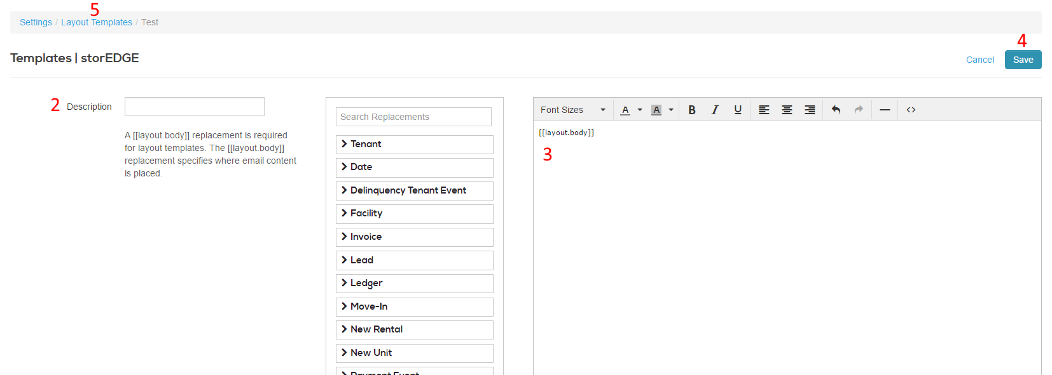Open the Font Sizes dropdown
Image resolution: width=1052 pixels, height=375 pixels.
pos(572,110)
